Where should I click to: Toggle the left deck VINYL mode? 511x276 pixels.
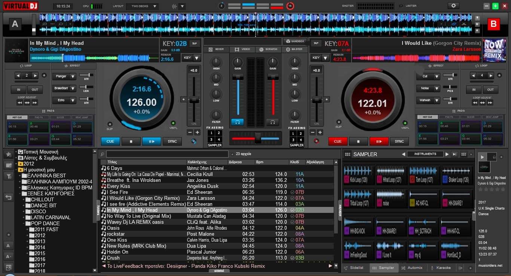pos(173,123)
